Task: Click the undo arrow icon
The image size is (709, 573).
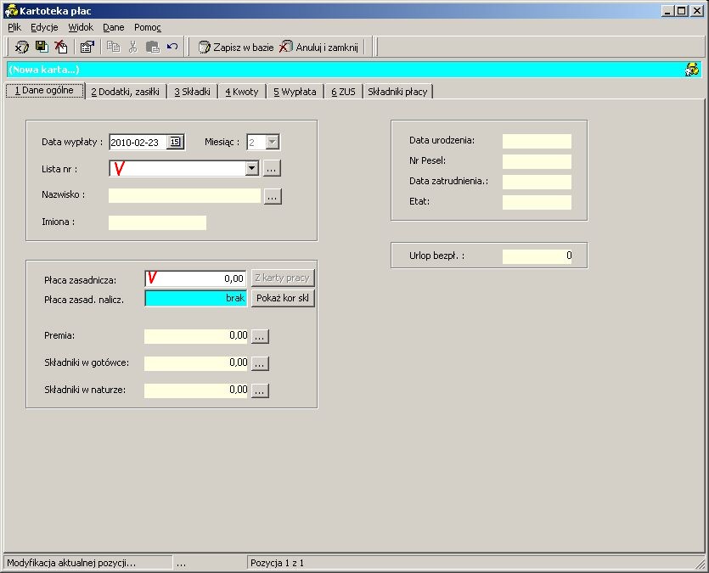Action: click(x=172, y=46)
